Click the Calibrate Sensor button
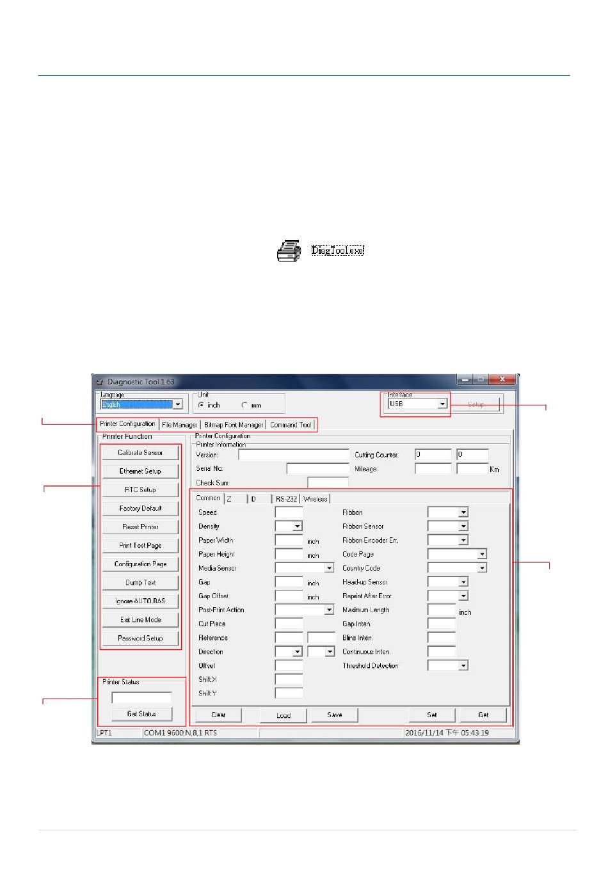This screenshot has width=608, height=870. tap(140, 453)
